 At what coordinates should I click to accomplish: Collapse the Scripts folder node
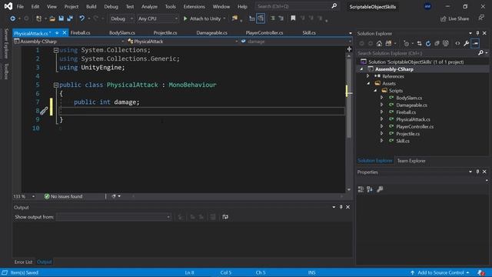(x=375, y=91)
